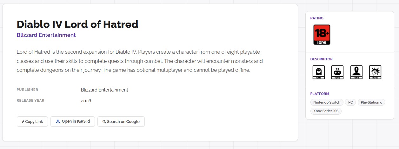This screenshot has height=149, width=399.
Task: Click the Diablo IV Lord of Hatred title
Action: point(77,24)
